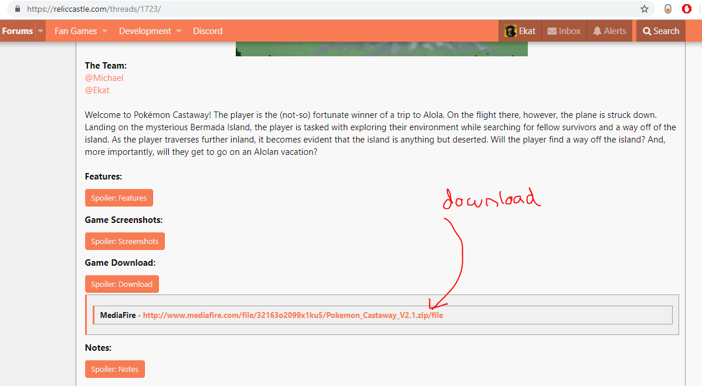
Task: Collapse the Spoiler: Download section
Action: point(121,284)
